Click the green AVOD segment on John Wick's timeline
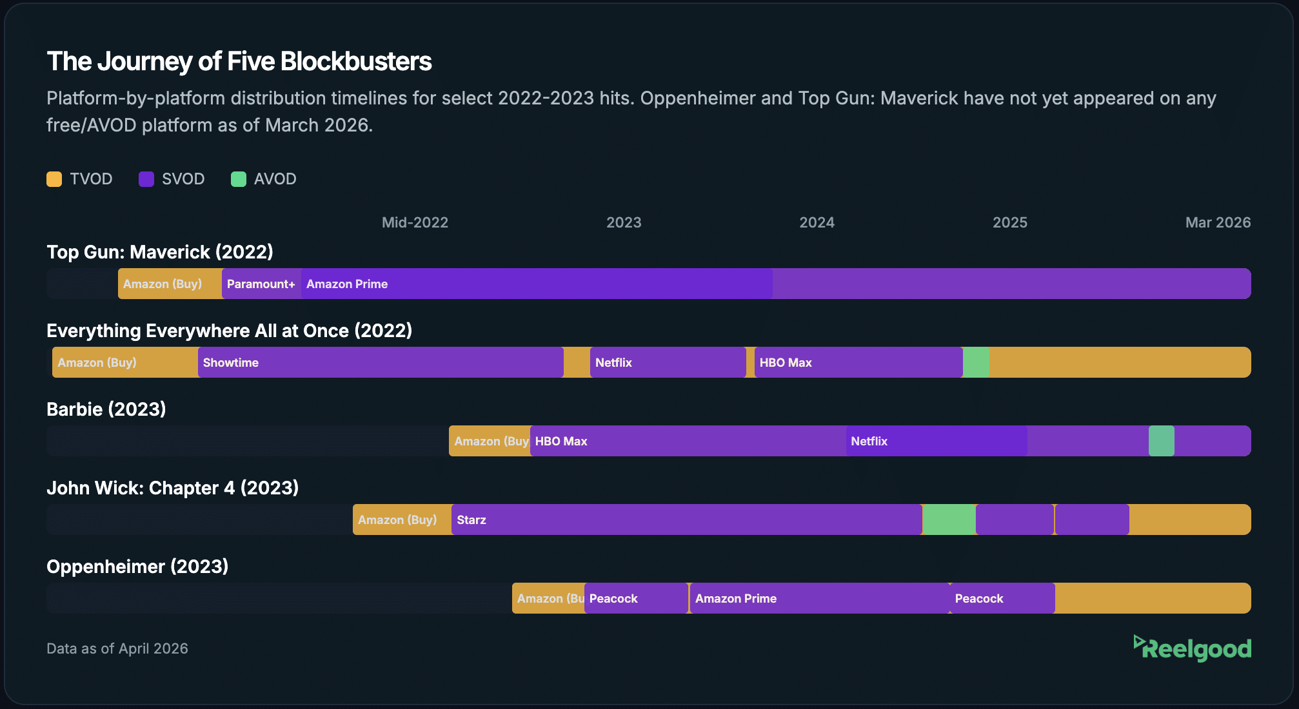The height and width of the screenshot is (709, 1299). pos(947,520)
